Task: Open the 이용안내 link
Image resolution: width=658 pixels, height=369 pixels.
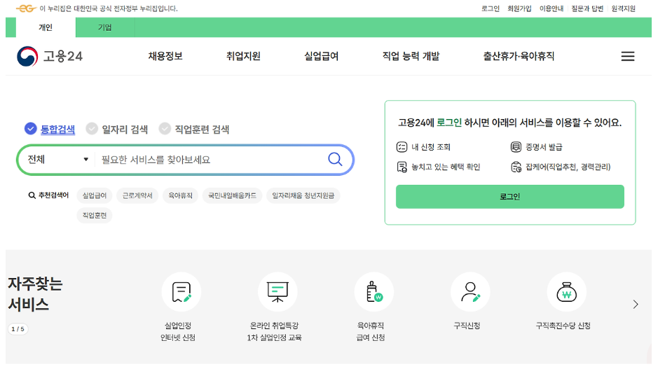Action: [x=551, y=8]
